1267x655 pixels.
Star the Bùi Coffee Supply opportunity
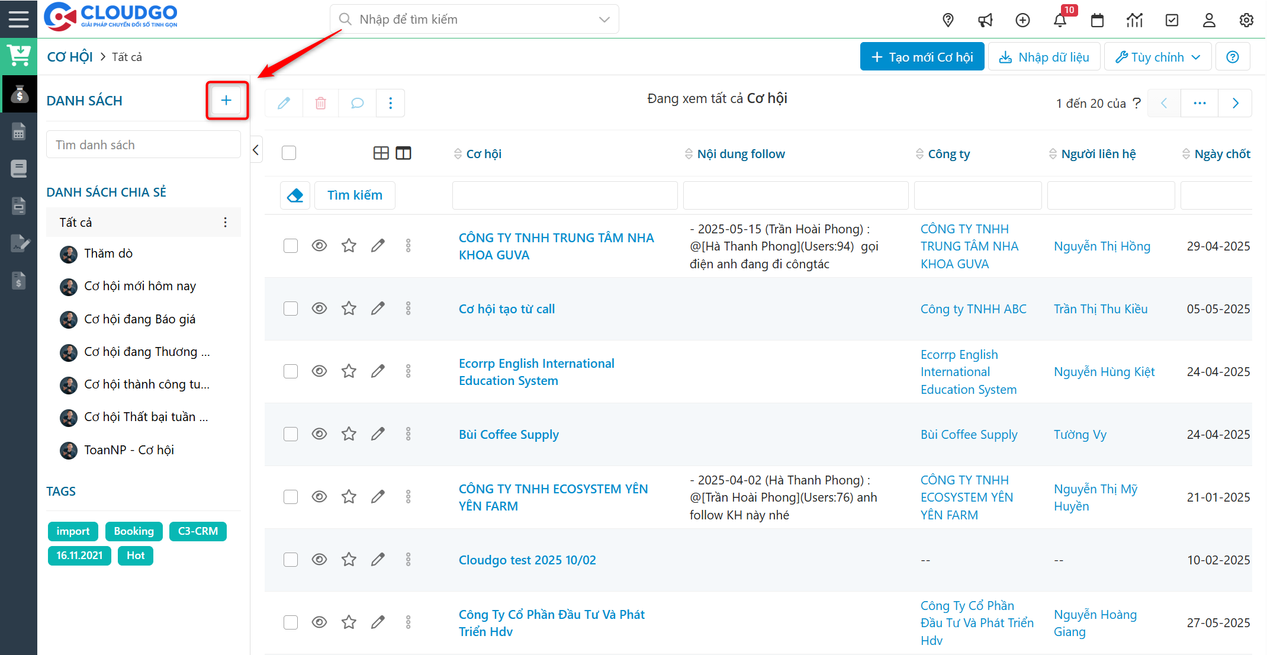(349, 434)
